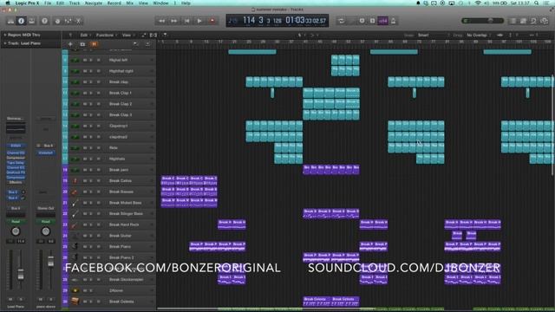Open the Stereo Out output slot

tap(46, 208)
